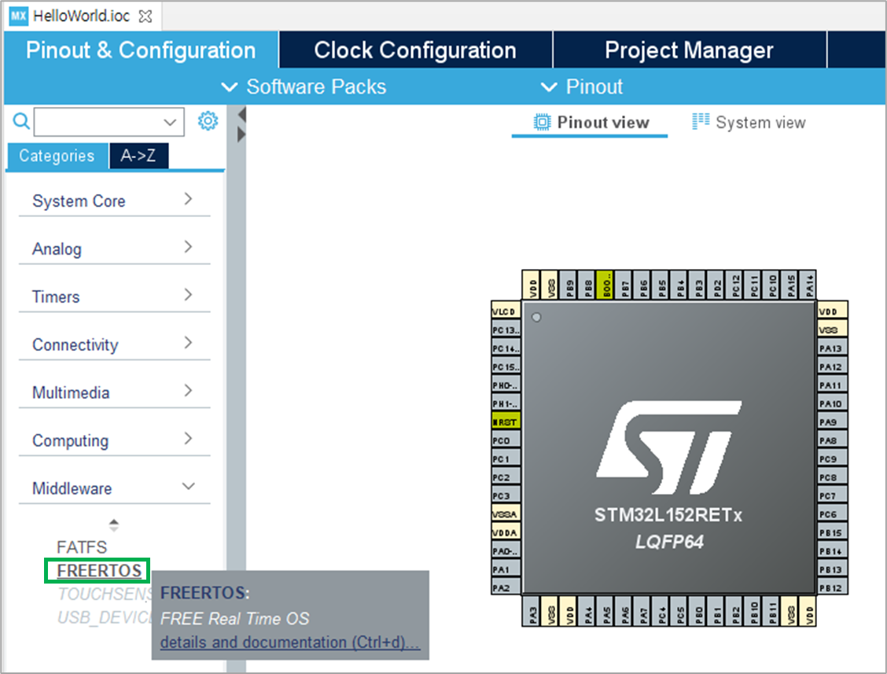Switch to the Categories tab
Screen dimensions: 887x674
click(57, 156)
